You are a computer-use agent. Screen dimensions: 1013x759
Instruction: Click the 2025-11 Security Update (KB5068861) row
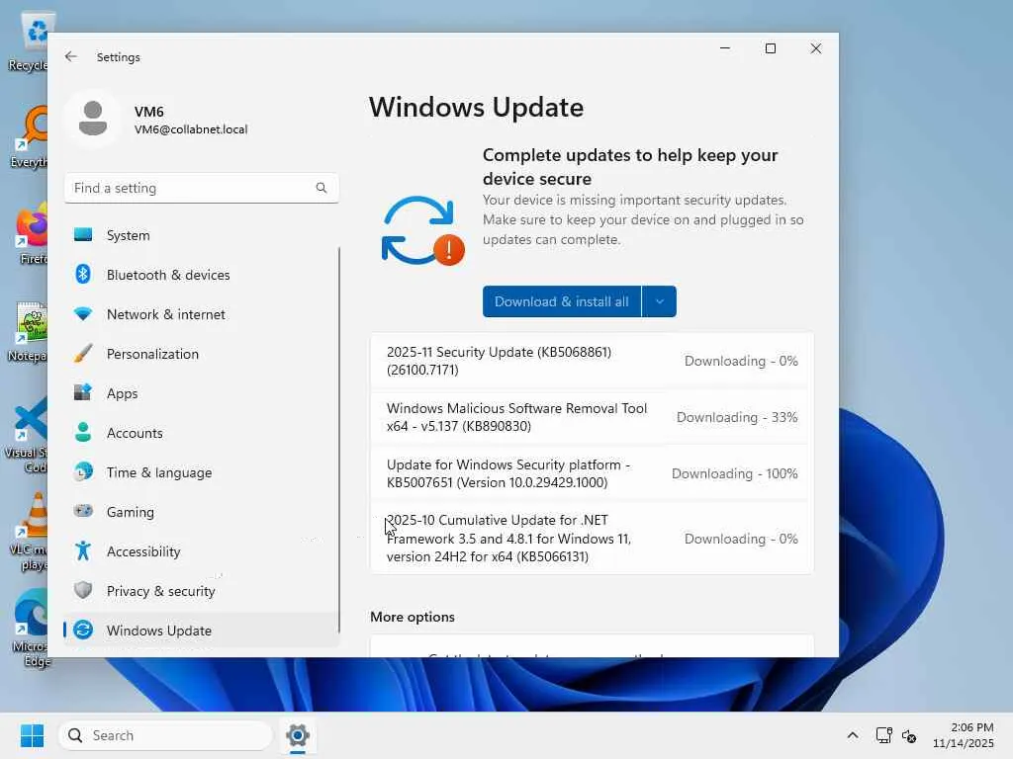592,361
